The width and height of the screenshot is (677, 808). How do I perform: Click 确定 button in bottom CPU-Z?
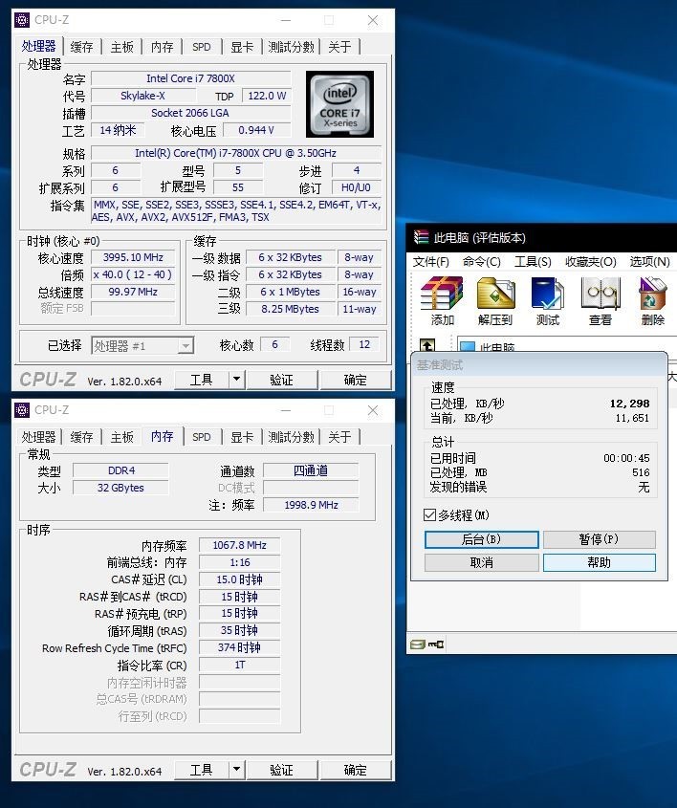click(355, 770)
